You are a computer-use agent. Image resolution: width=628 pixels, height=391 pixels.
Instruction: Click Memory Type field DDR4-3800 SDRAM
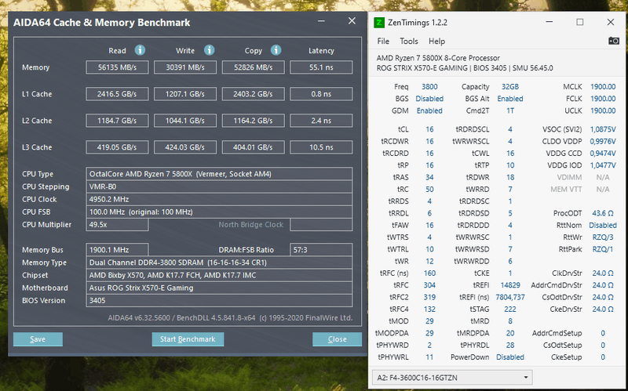[x=219, y=262]
